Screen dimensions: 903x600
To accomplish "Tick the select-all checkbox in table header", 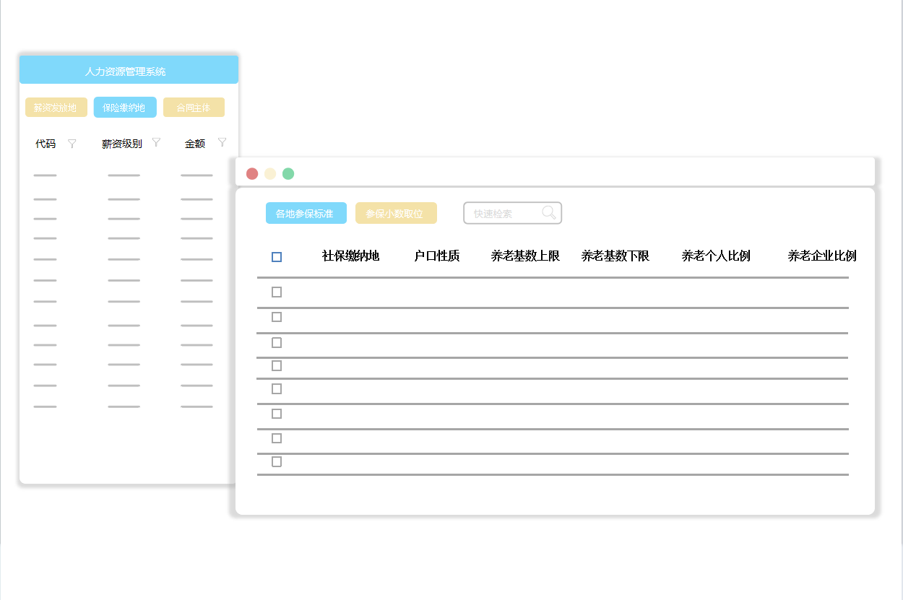I will click(x=277, y=257).
